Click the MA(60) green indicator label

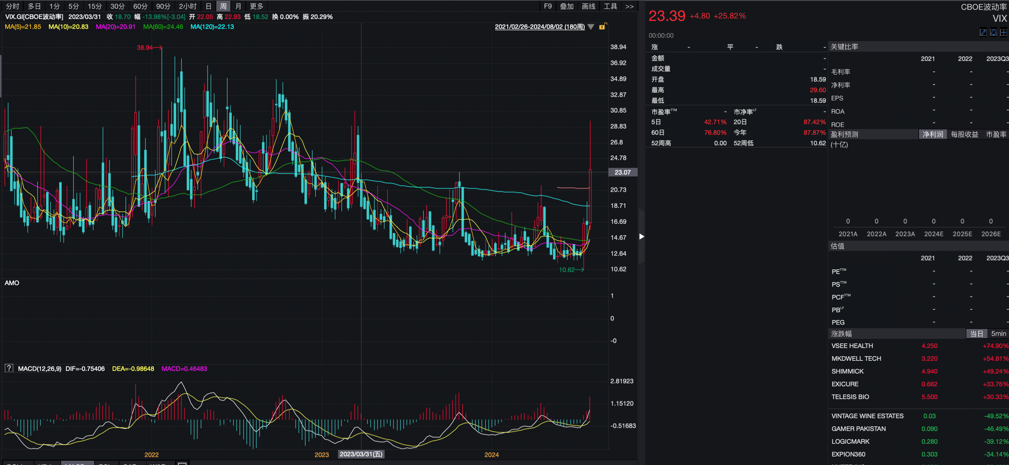coord(163,27)
